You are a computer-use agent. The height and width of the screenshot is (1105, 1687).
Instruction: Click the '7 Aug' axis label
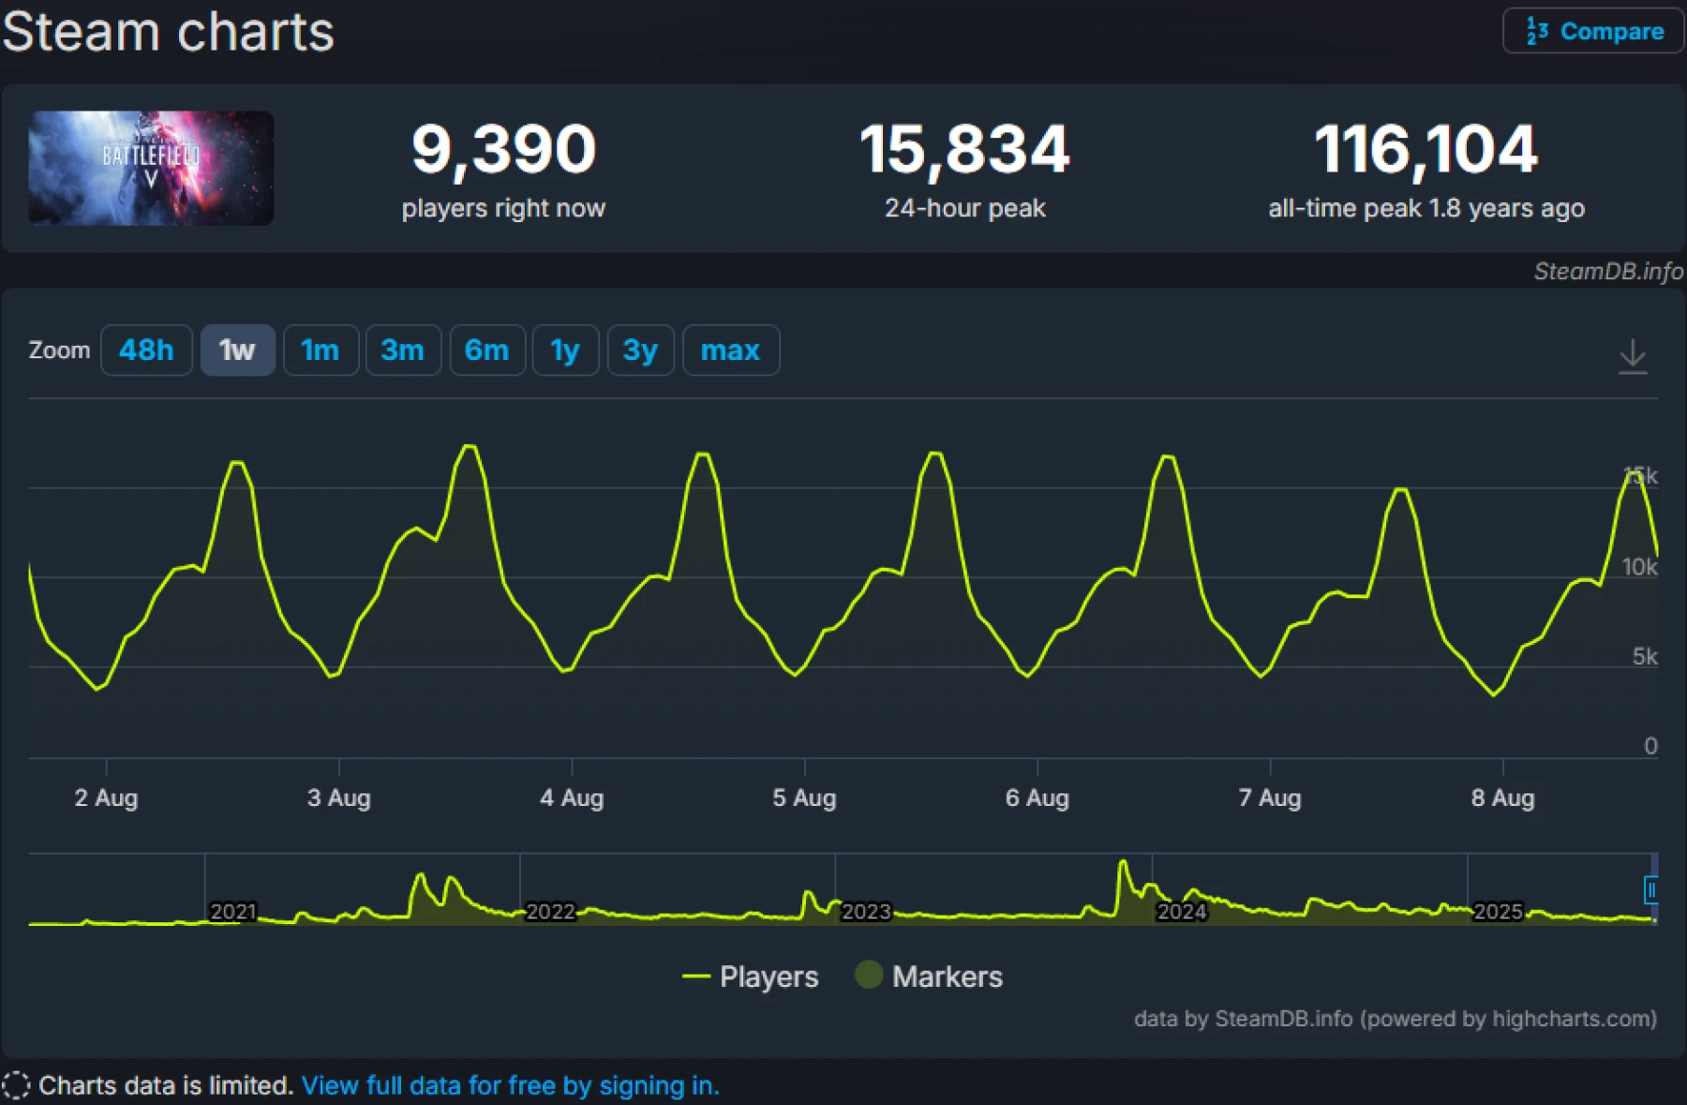click(x=1269, y=798)
